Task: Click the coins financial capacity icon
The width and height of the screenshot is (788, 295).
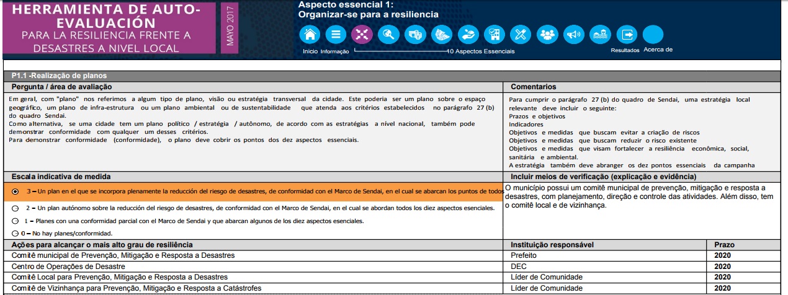Action: coord(415,34)
